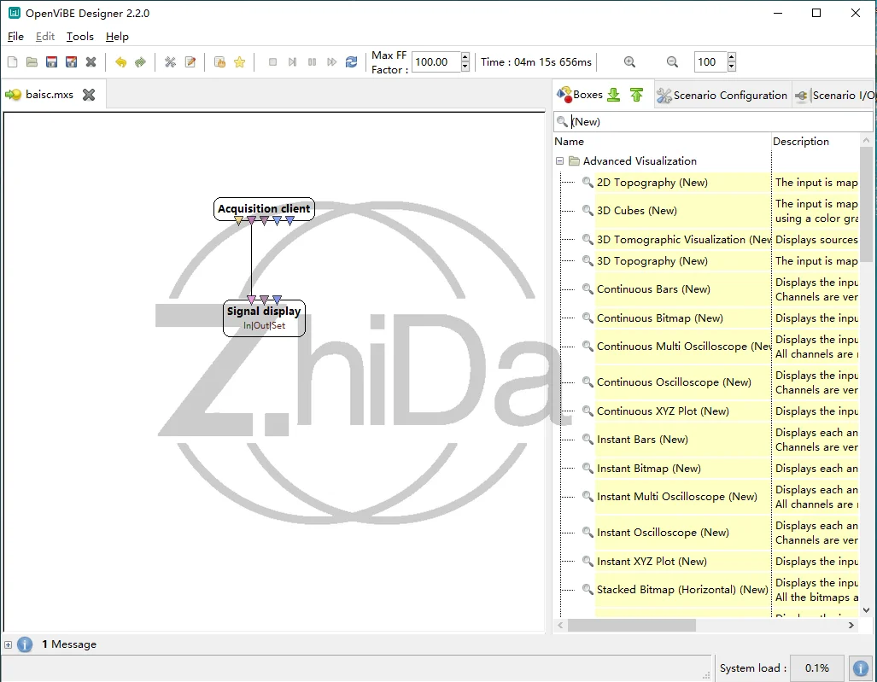Open the File menu
Image resolution: width=877 pixels, height=682 pixels.
tap(15, 37)
